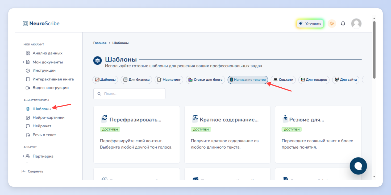
Task: Click the Анализ данных grid icon
Action: click(x=28, y=53)
